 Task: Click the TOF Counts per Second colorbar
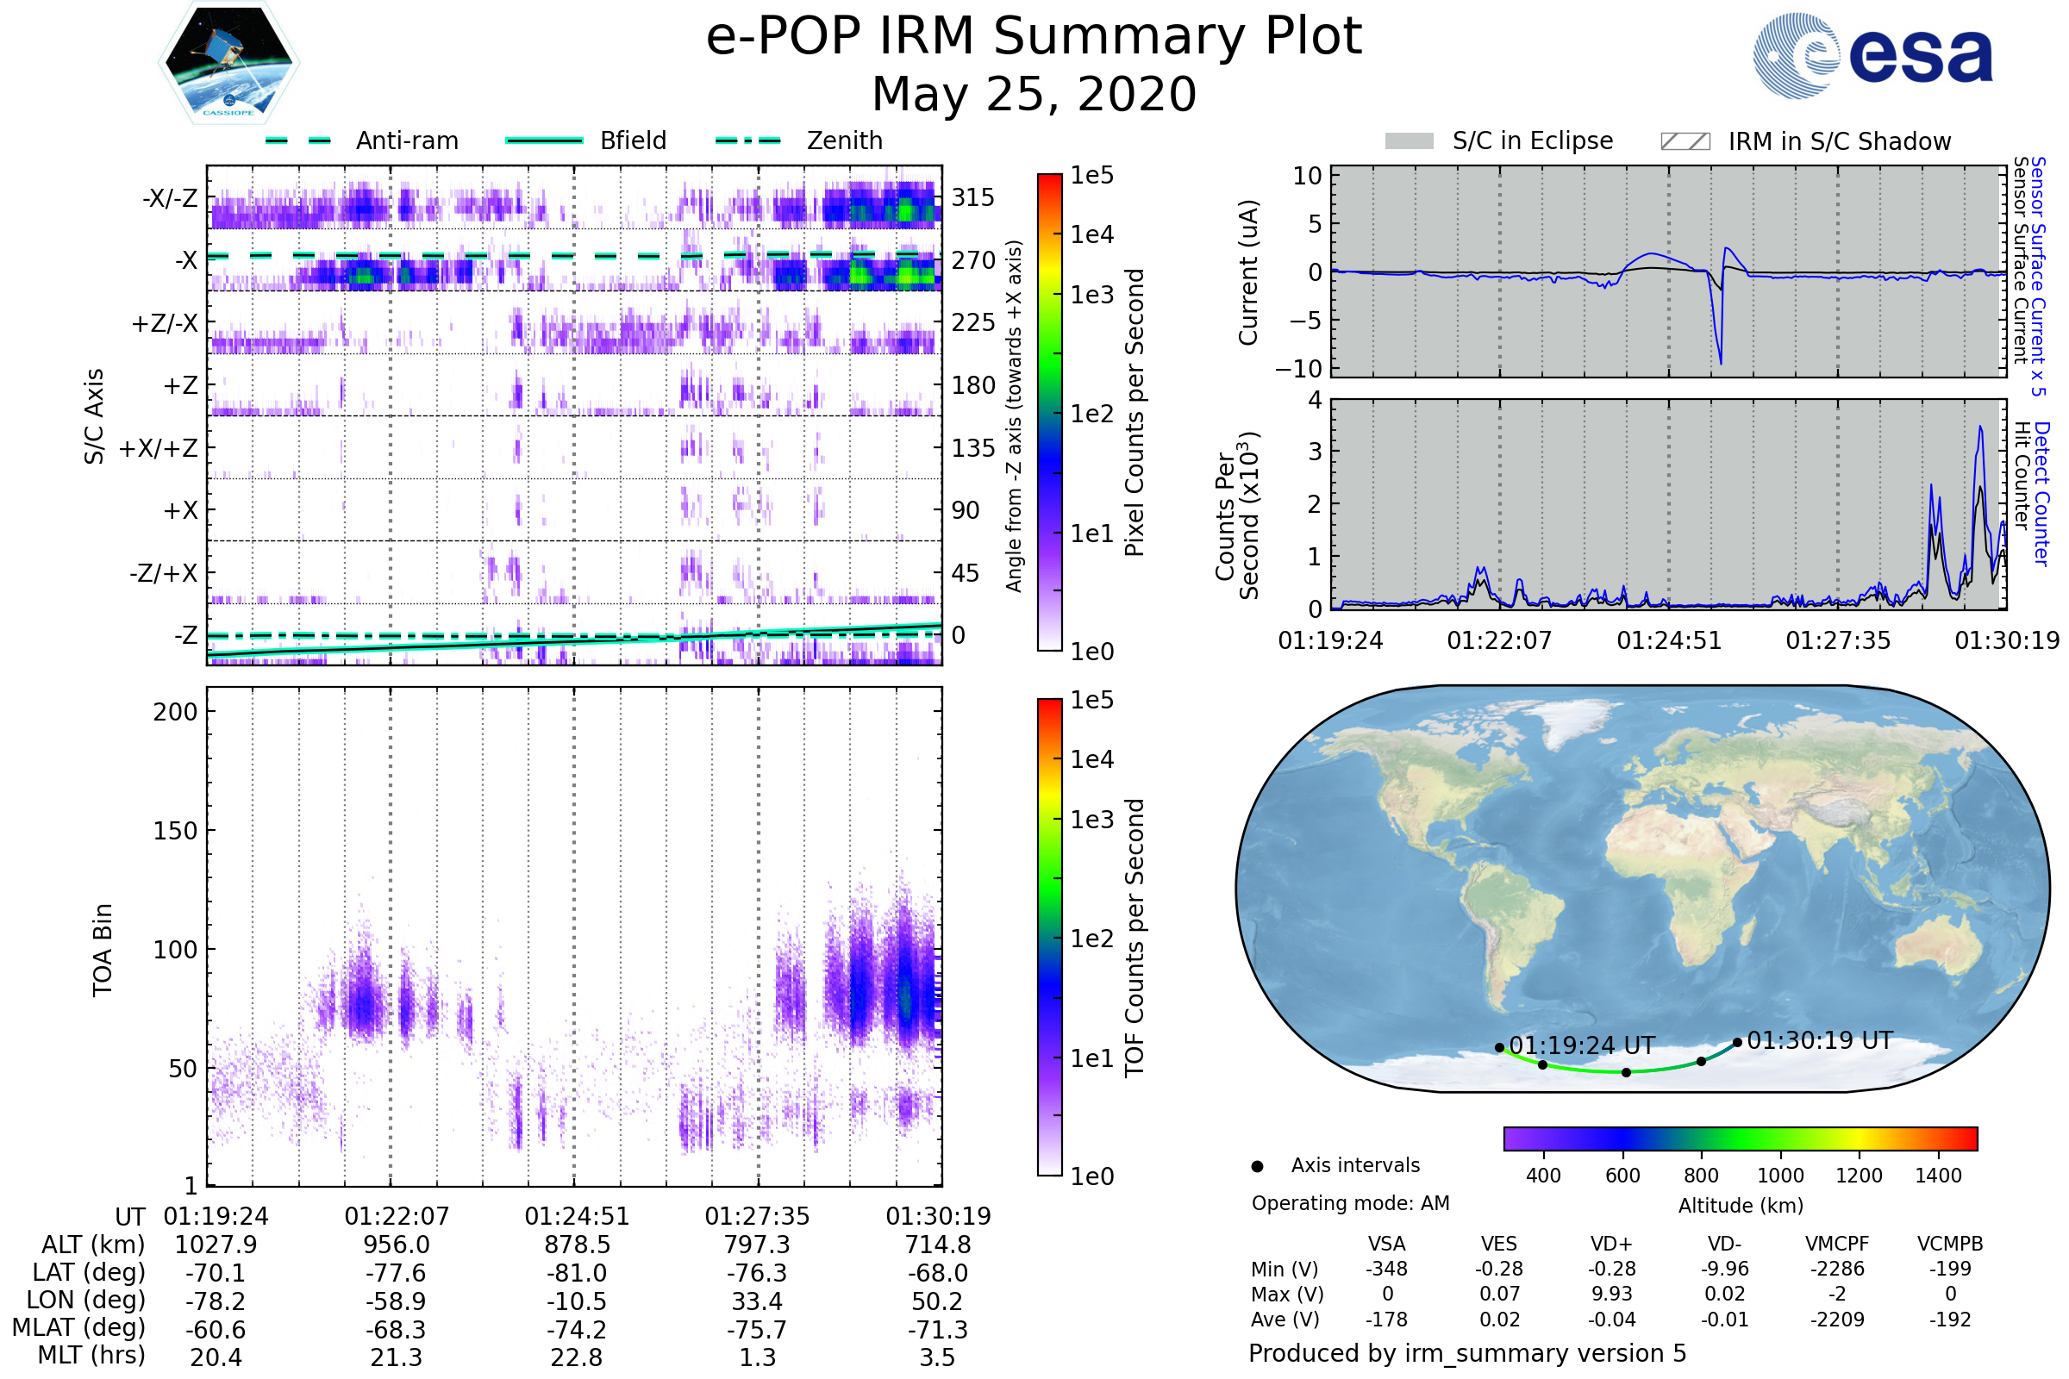[1049, 937]
